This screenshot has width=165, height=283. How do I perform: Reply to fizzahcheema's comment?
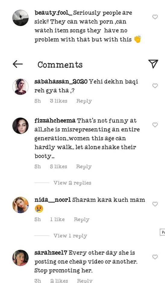(84, 166)
